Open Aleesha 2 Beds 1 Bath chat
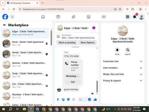Viewport: 149px width, 112px height. coord(25,65)
